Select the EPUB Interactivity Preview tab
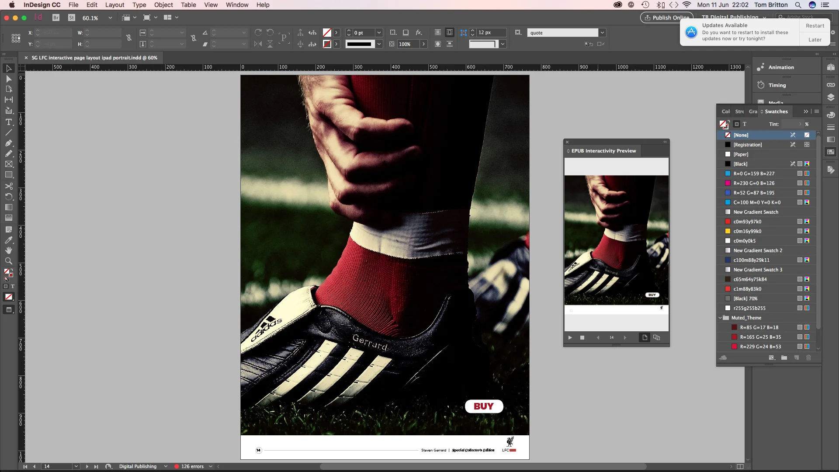 pyautogui.click(x=603, y=151)
